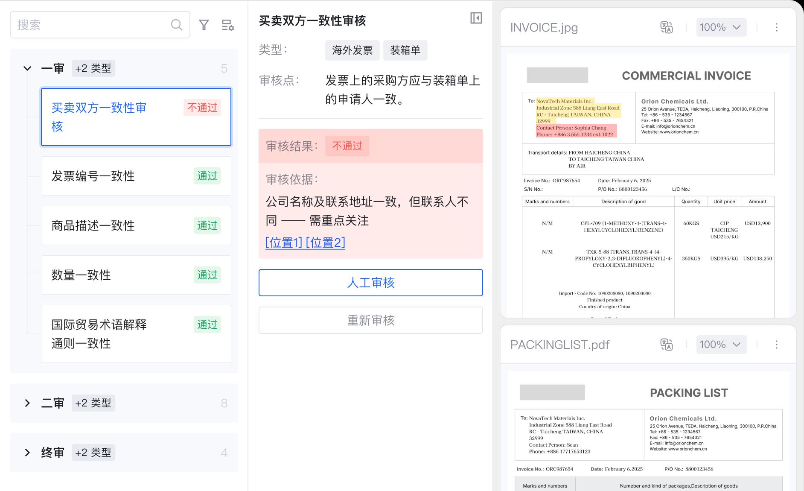This screenshot has height=491, width=804.
Task: Expand the 终审 review group
Action: (x=27, y=453)
